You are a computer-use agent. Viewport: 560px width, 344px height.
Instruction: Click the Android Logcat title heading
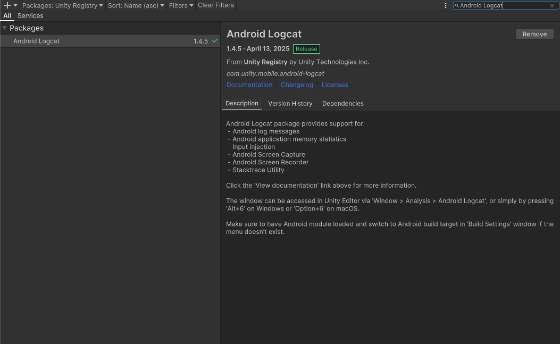coord(264,34)
